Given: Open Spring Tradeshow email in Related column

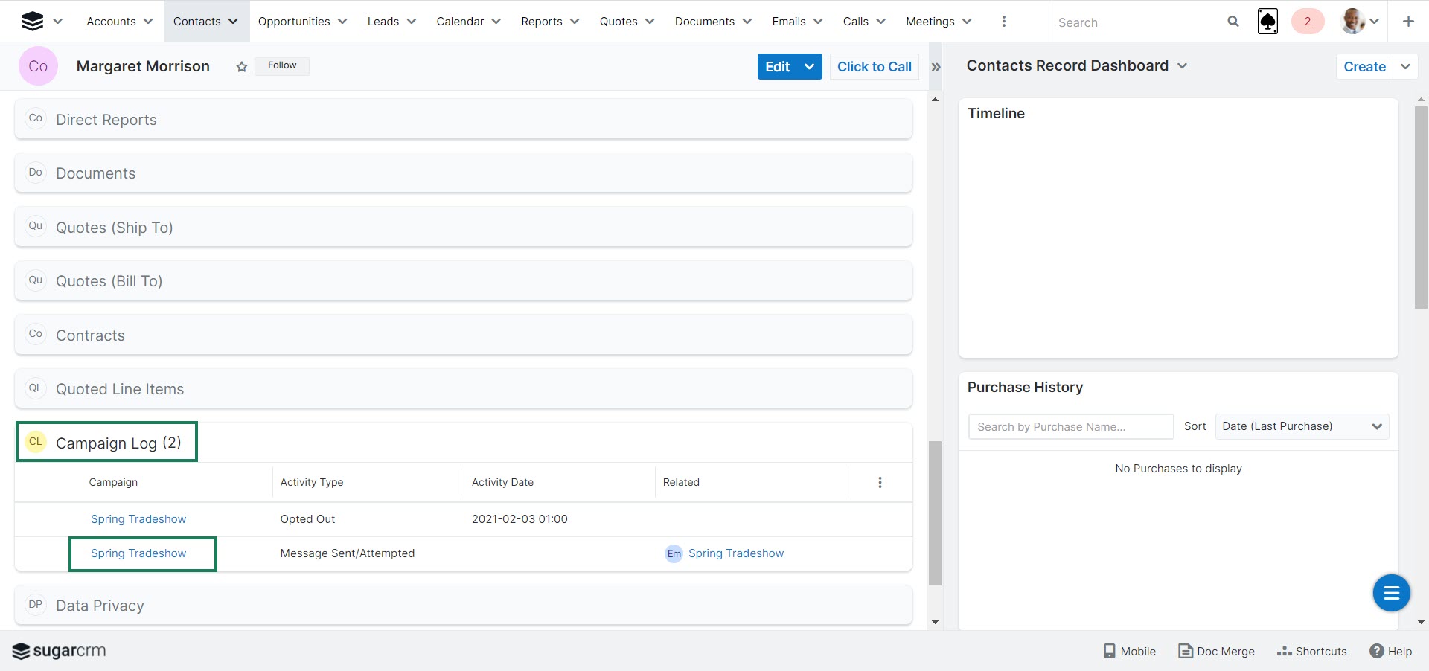Looking at the screenshot, I should [x=735, y=553].
